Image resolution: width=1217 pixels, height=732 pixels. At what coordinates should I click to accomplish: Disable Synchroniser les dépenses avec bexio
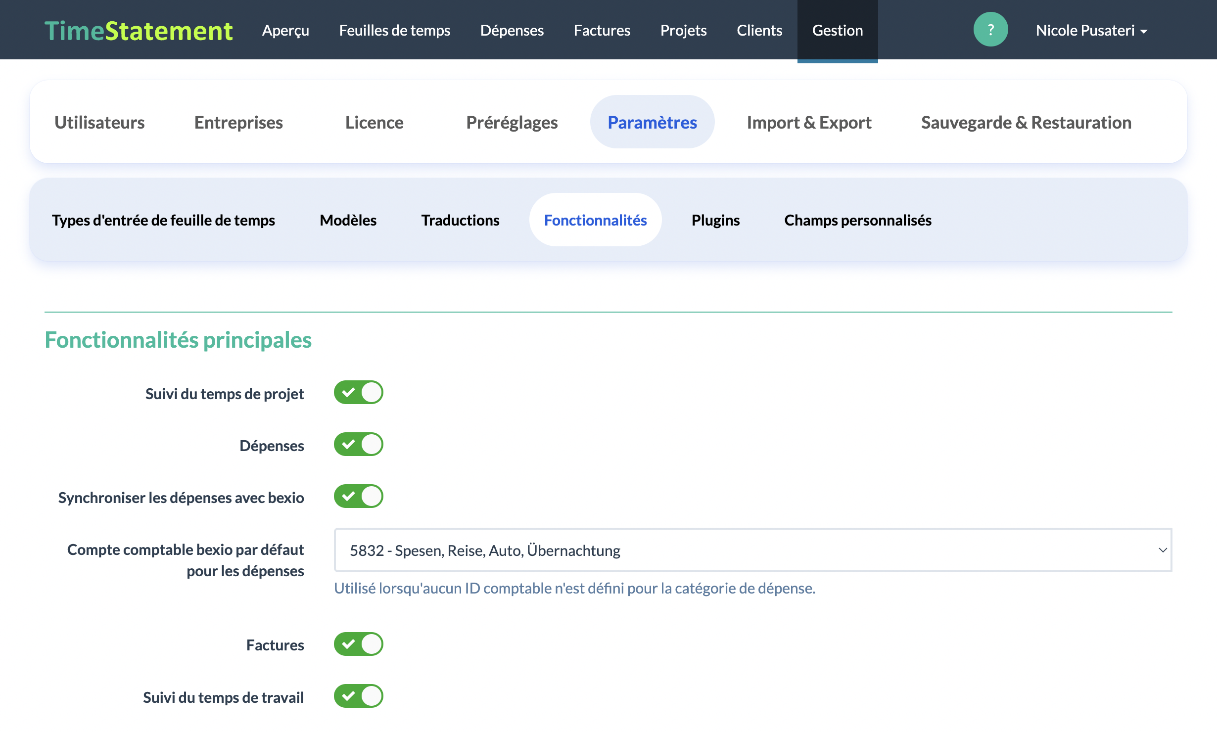click(359, 496)
